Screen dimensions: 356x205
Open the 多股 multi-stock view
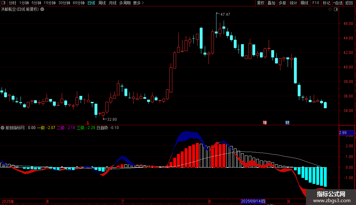tap(282, 3)
